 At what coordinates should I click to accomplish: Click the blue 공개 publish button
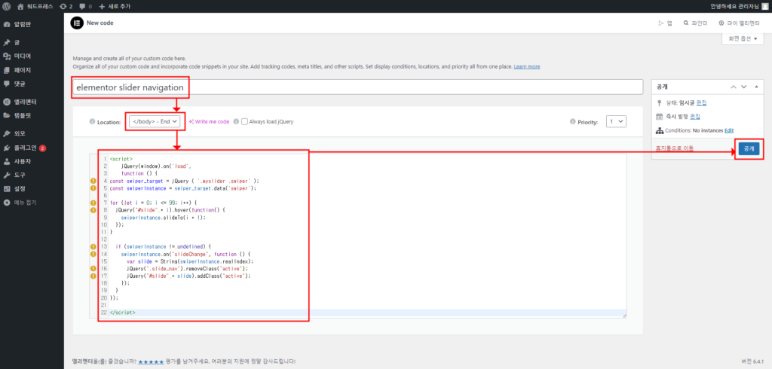[749, 148]
